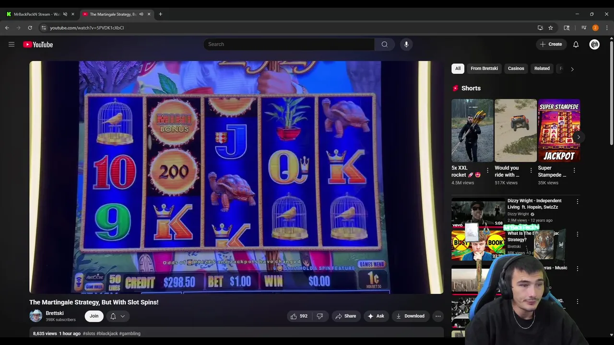614x345 pixels.
Task: Share the video
Action: point(346,316)
